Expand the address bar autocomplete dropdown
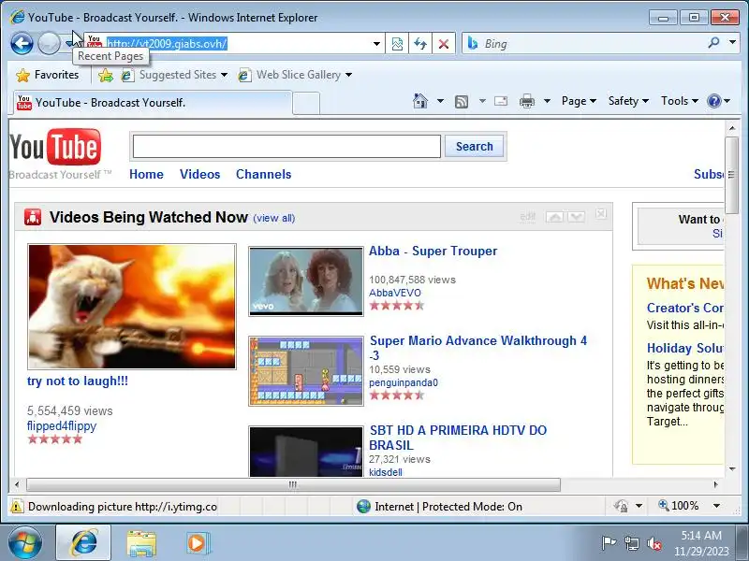The width and height of the screenshot is (749, 561). click(376, 44)
